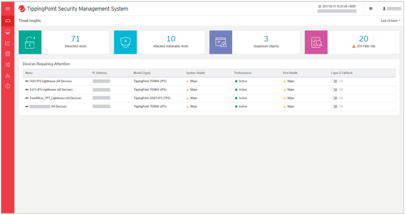Click device icon beside IAD1-IPS-Lighthouse

(27, 81)
